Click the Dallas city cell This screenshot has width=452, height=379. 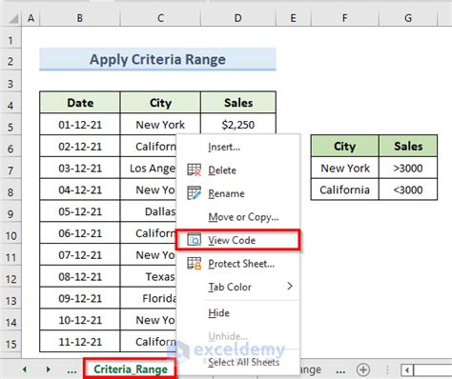pos(149,211)
